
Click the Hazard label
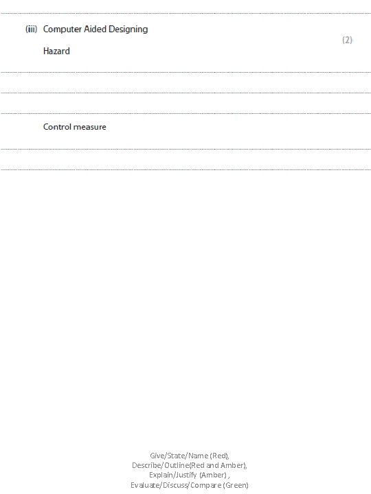[x=56, y=51]
